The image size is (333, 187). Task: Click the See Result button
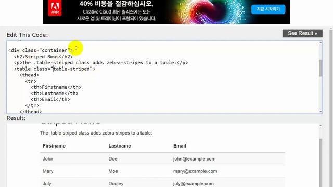[302, 33]
